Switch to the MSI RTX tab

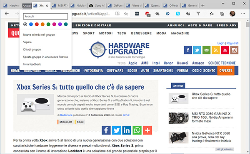(x=60, y=5)
